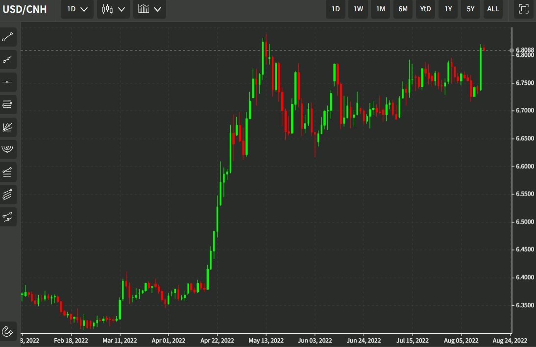Click the May 13, 2022 date label
This screenshot has height=347, width=536.
[x=266, y=341]
